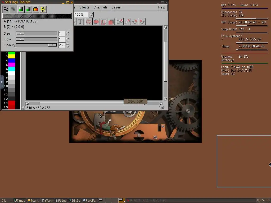Launch Panel from the taskbar
Viewport: 271px width, 203px height.
pos(19,200)
